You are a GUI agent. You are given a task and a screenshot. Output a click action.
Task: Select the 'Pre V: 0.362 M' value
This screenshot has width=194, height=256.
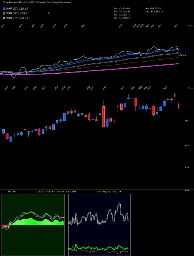pyautogui.click(x=154, y=12)
